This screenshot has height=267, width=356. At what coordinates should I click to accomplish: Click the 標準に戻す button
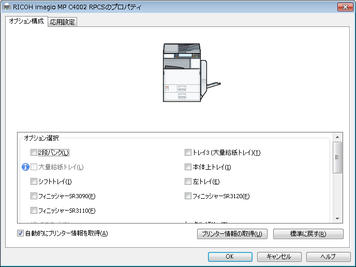[308, 234]
